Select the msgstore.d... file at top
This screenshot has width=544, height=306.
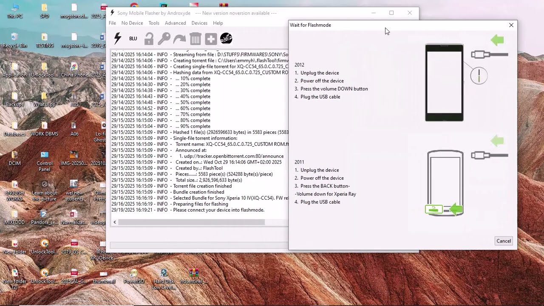click(x=74, y=11)
